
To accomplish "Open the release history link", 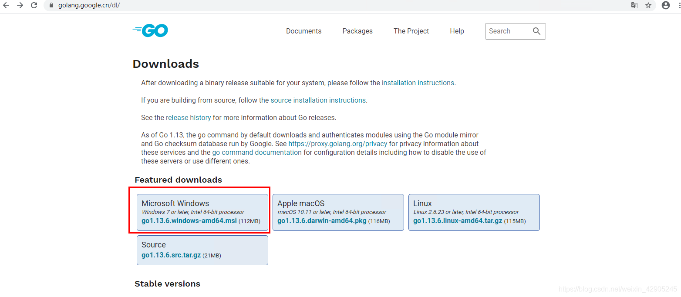I will [188, 117].
